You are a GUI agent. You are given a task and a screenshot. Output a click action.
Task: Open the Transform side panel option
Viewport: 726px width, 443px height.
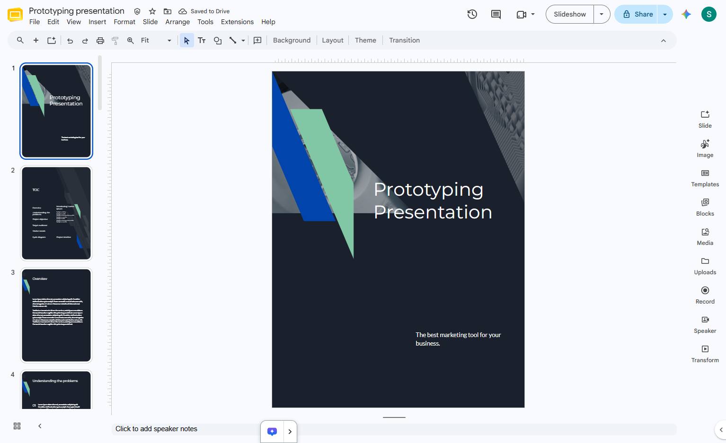(x=705, y=354)
